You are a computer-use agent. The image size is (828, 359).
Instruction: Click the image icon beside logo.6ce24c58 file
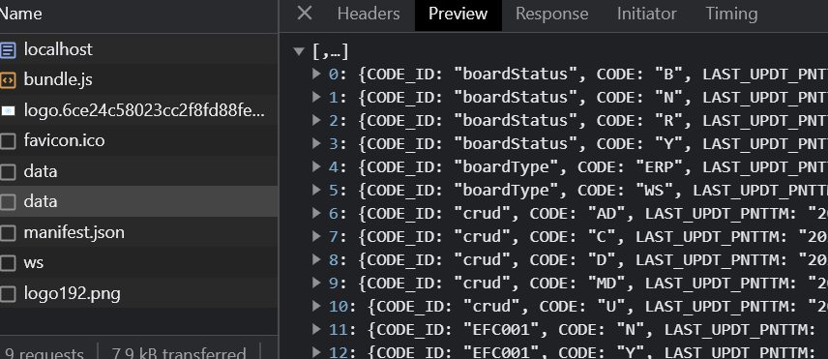[8, 110]
